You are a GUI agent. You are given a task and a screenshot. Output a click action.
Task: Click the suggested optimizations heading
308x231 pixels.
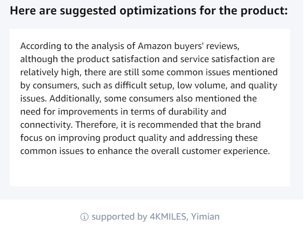pyautogui.click(x=149, y=11)
